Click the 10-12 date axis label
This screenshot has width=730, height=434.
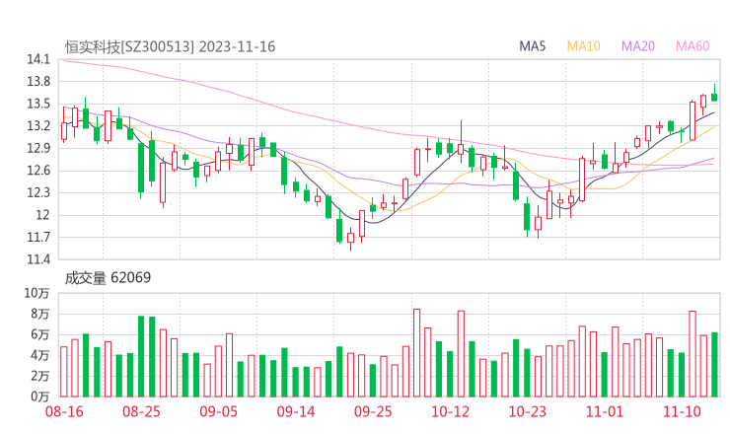tap(450, 411)
